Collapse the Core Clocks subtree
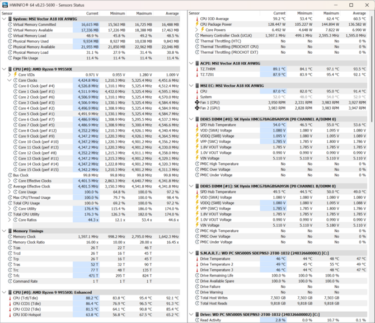 (10, 81)
